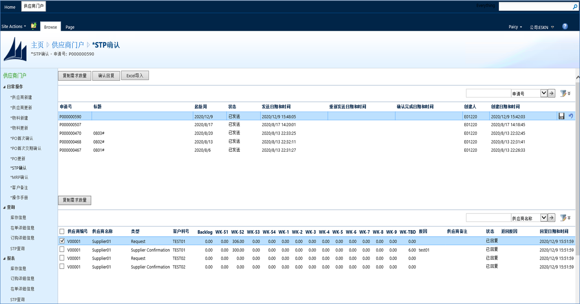Viewport: 580px width, 304px height.
Task: Apply upper grid filter with arrow button
Action: click(552, 93)
